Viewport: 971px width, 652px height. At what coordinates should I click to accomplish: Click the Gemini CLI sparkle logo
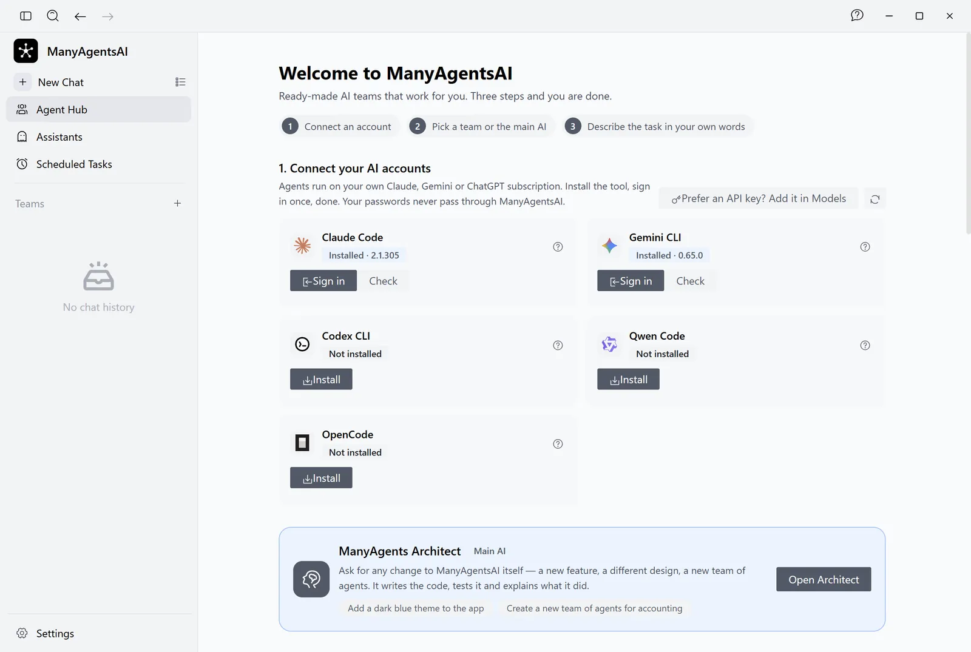click(x=609, y=246)
